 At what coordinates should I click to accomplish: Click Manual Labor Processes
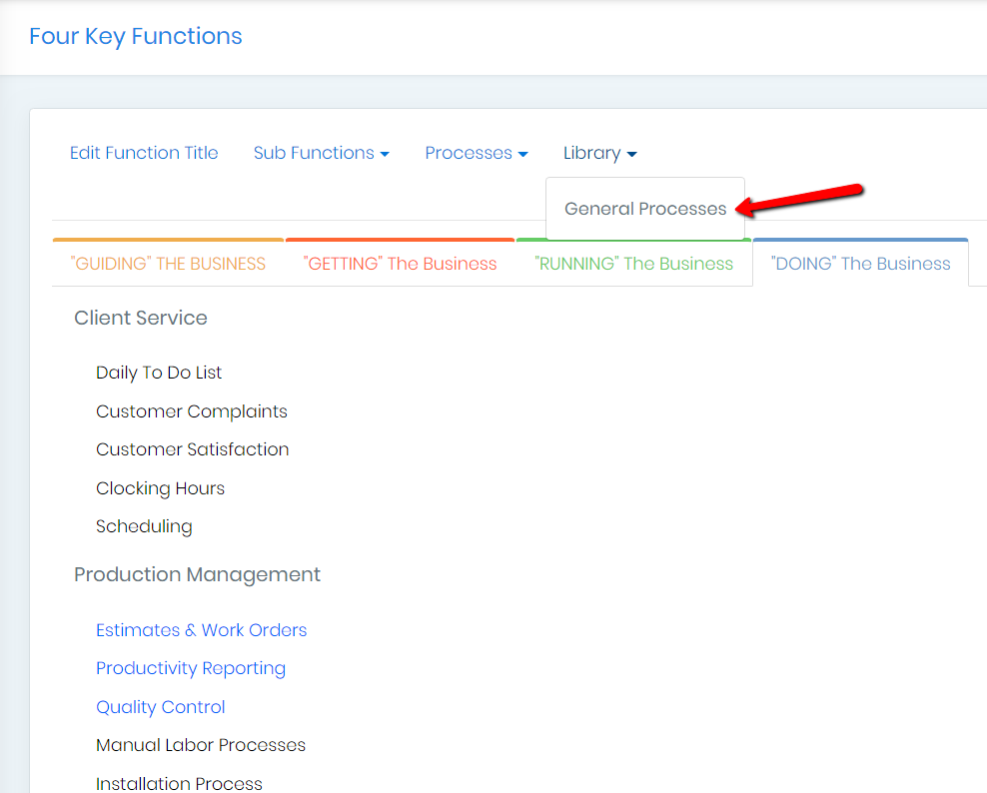[200, 745]
